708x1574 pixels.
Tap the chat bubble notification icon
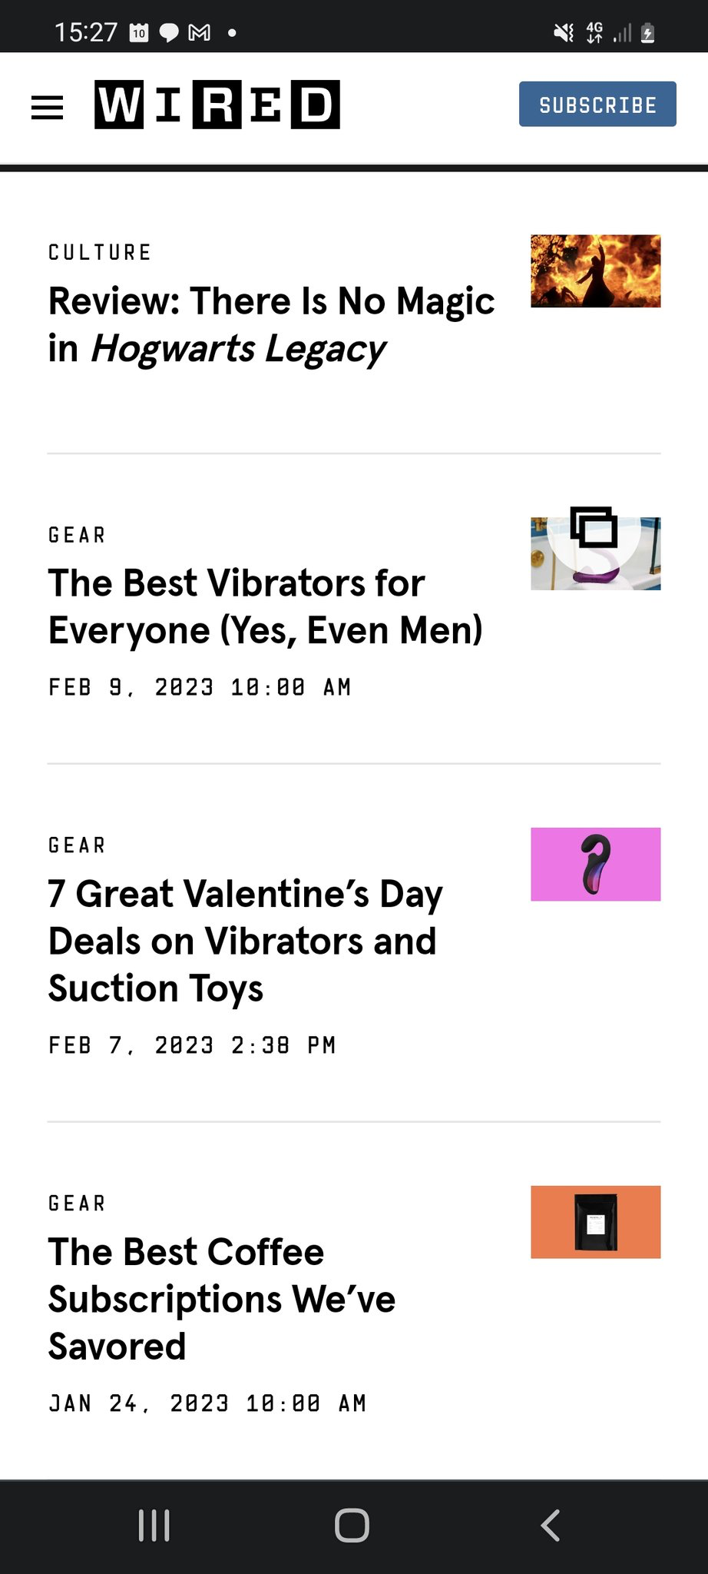pos(168,32)
